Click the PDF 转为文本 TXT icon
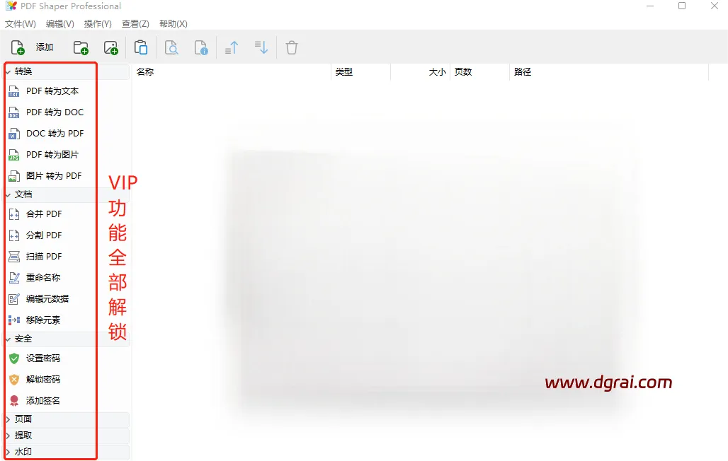 click(x=14, y=91)
